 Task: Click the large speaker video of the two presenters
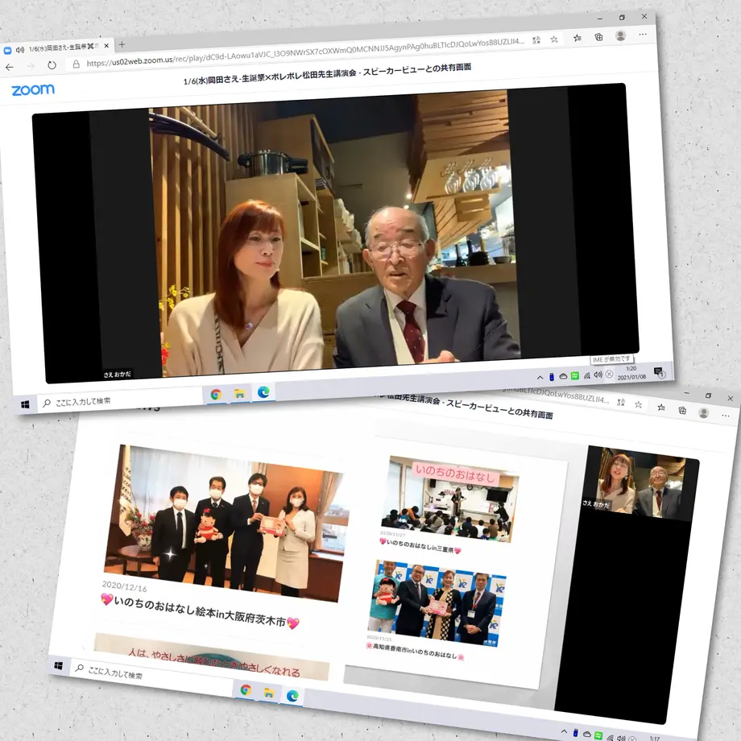[336, 232]
